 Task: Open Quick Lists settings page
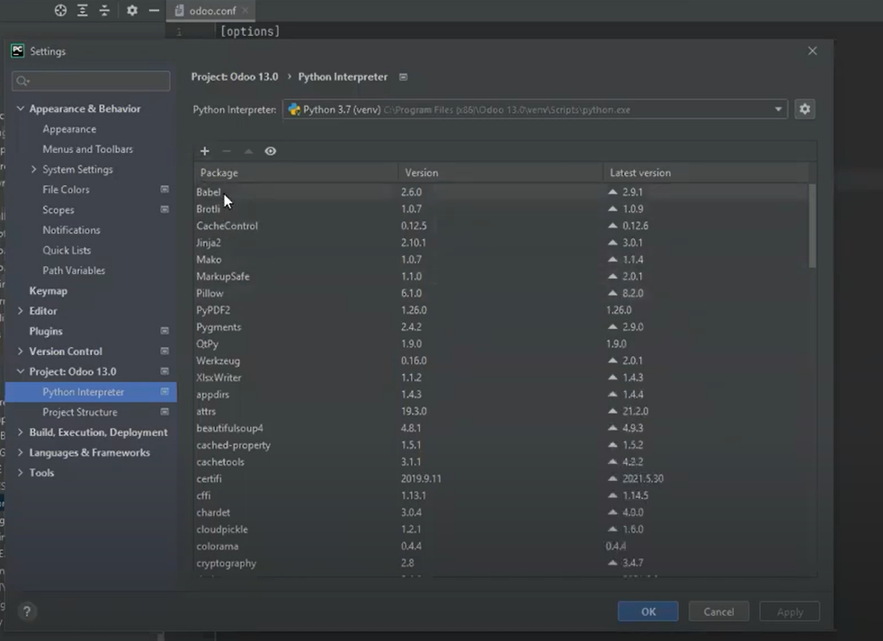[67, 250]
